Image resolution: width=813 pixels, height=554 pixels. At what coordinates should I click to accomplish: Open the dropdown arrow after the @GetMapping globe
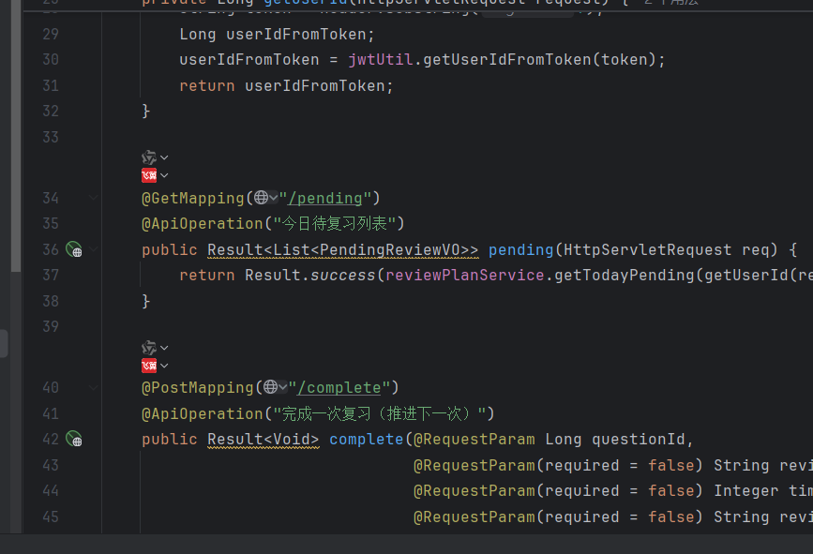273,198
